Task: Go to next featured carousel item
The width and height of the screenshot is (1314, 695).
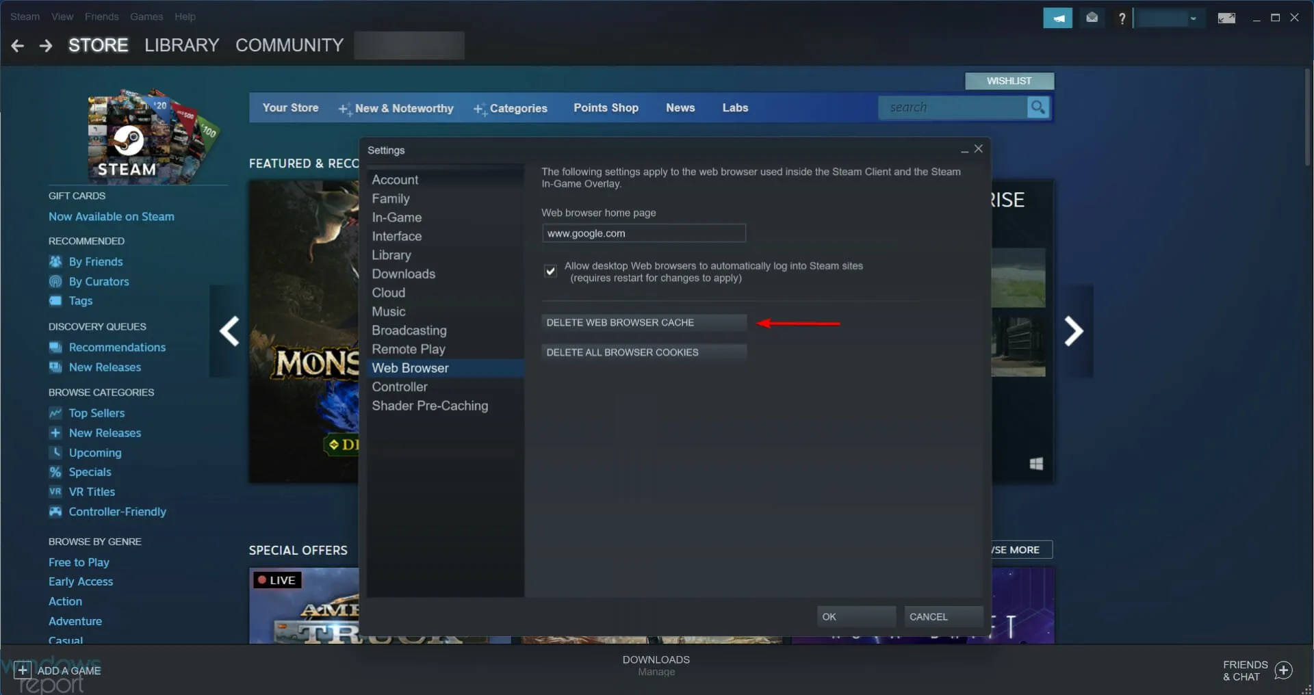Action: [x=1073, y=332]
